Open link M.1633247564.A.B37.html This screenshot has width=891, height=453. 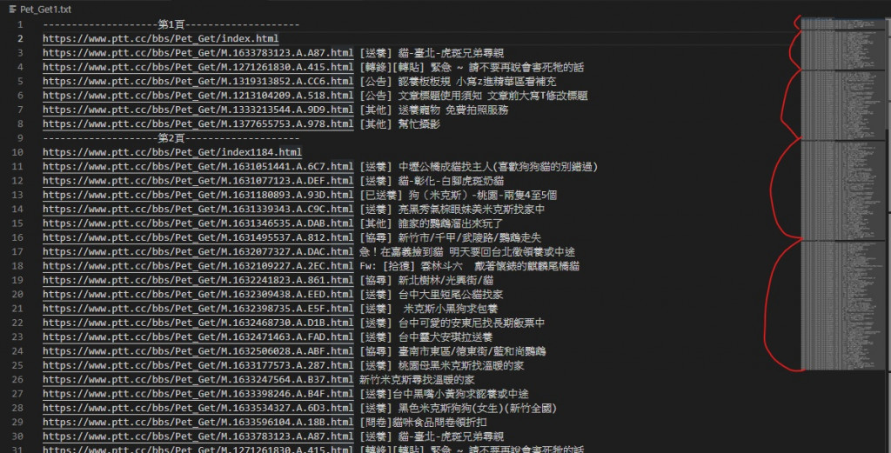[198, 379]
